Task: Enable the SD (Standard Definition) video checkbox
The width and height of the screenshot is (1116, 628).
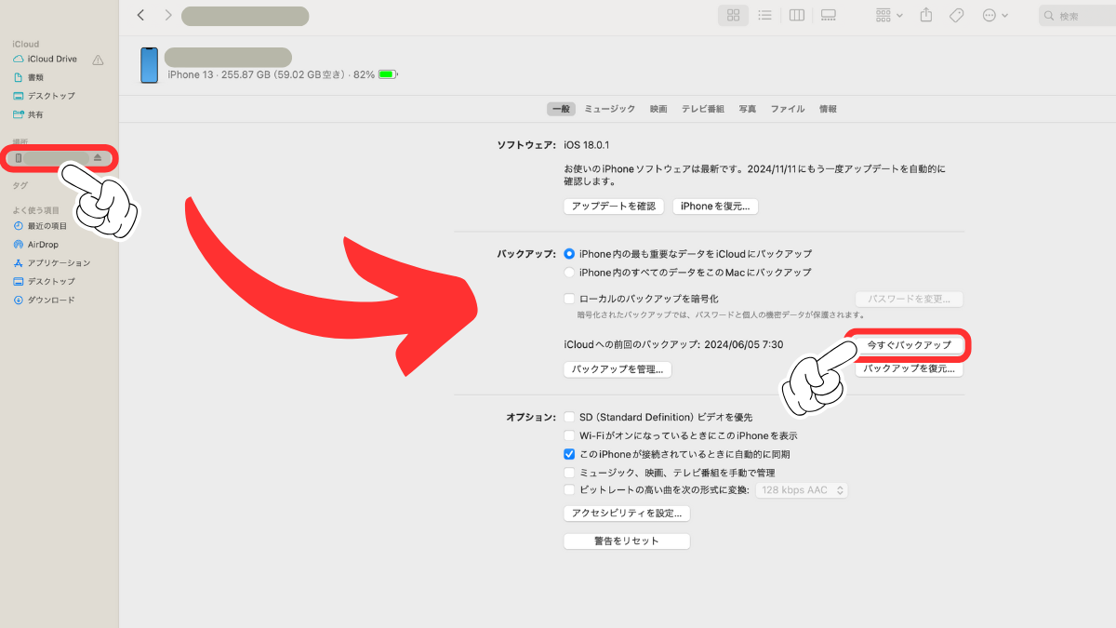Action: click(570, 417)
